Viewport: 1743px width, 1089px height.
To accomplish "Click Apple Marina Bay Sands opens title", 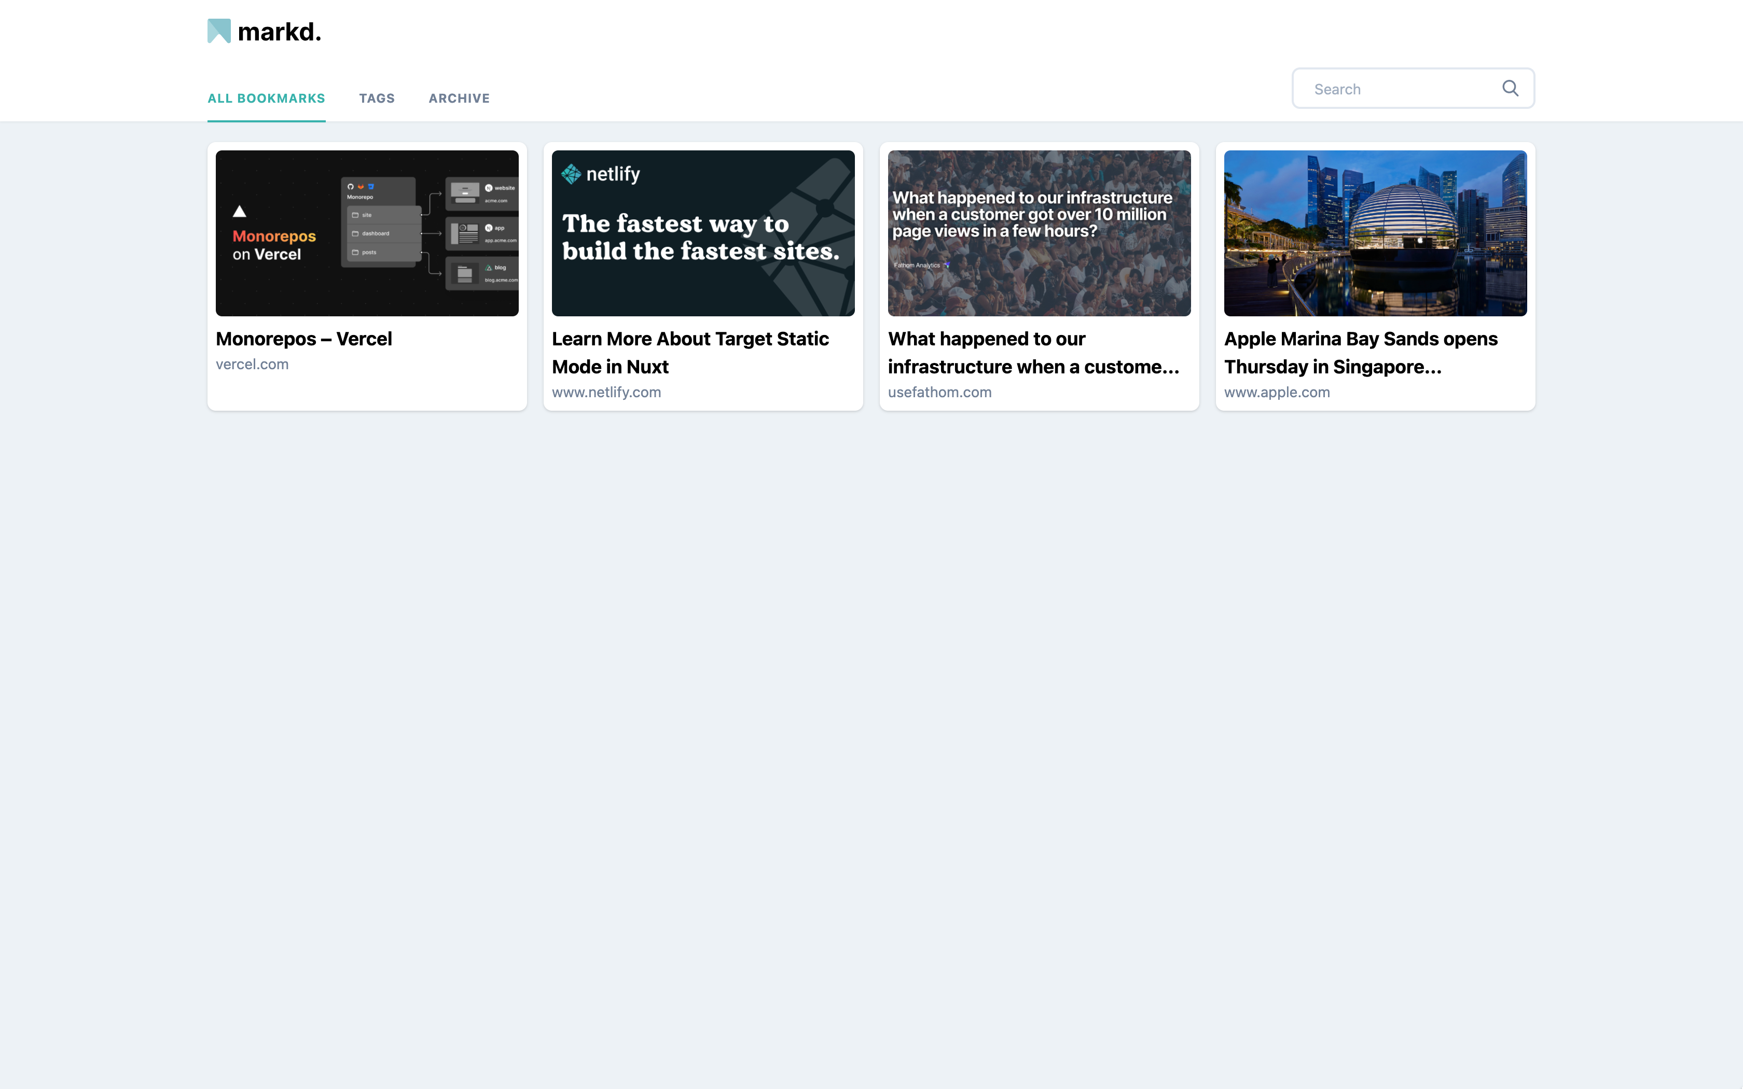I will click(x=1360, y=352).
